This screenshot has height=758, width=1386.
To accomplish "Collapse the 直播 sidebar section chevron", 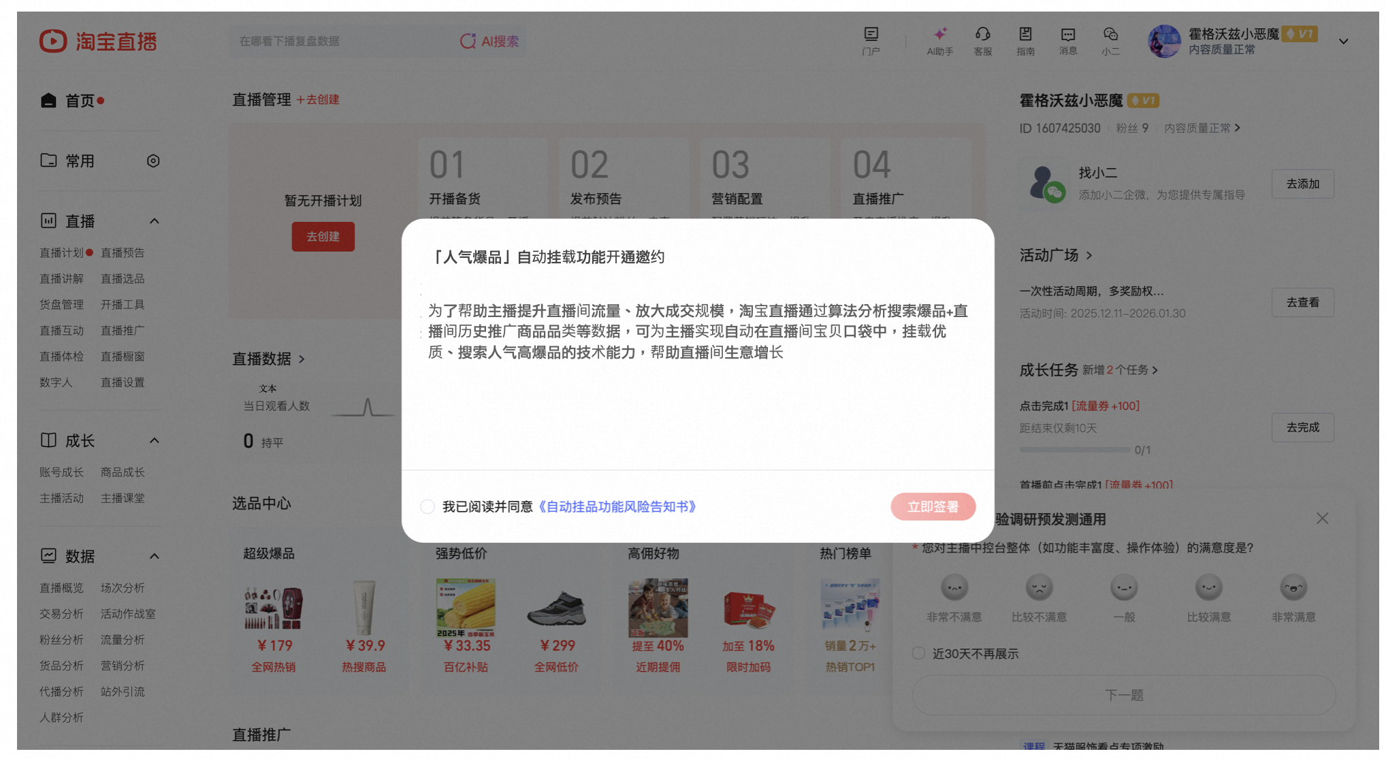I will point(155,221).
